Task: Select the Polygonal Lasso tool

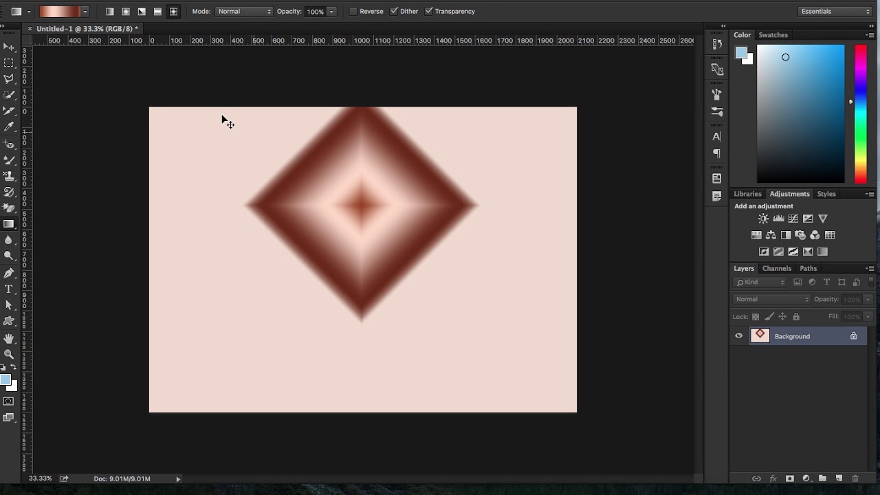Action: click(9, 78)
